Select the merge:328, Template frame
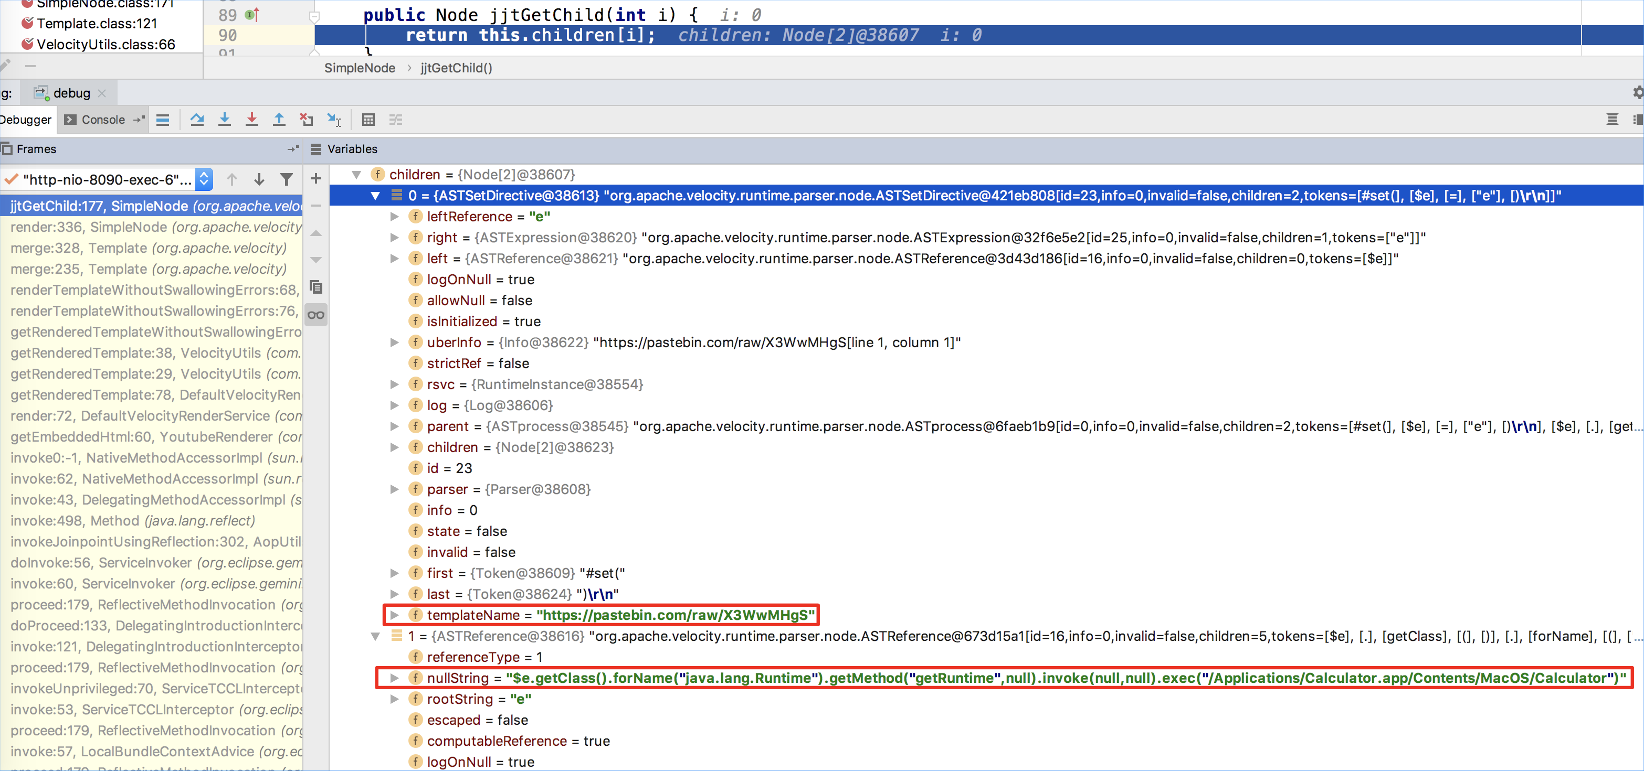 pos(152,248)
